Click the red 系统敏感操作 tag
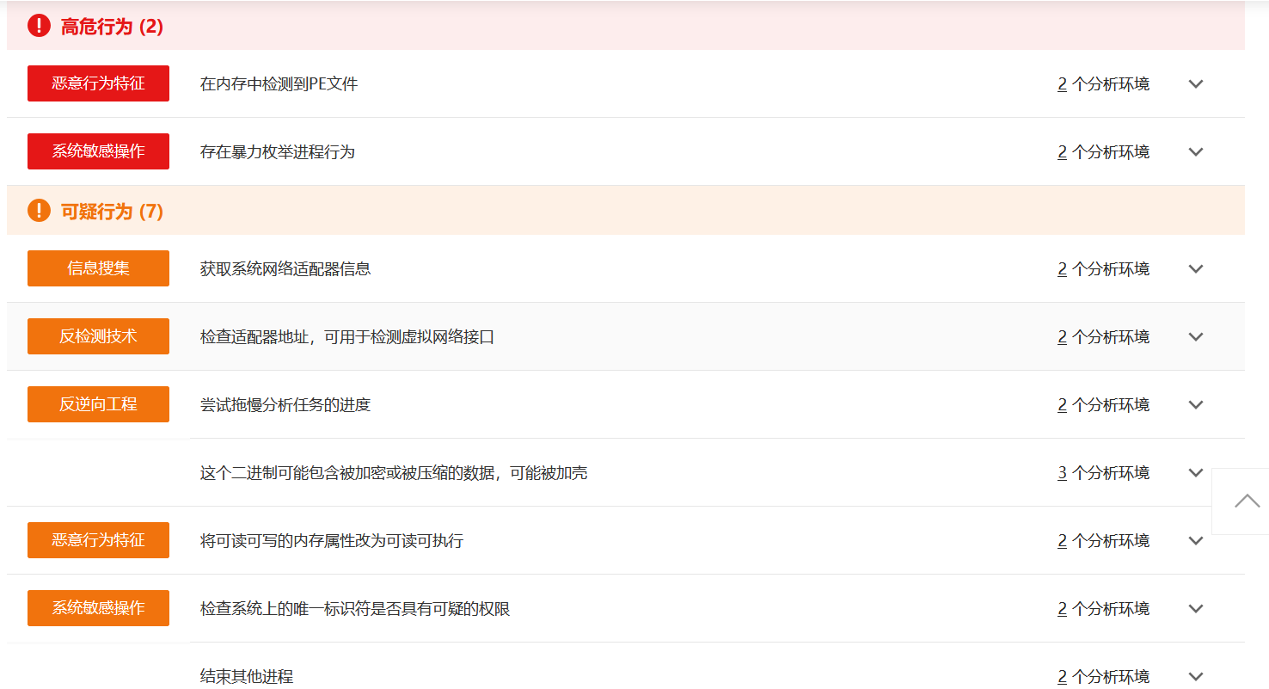1269x689 pixels. click(98, 151)
